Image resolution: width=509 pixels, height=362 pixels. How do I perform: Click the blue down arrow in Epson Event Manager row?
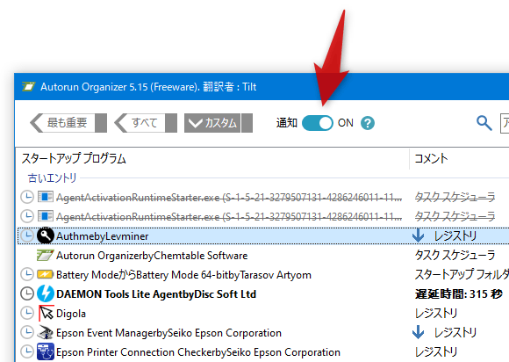418,332
